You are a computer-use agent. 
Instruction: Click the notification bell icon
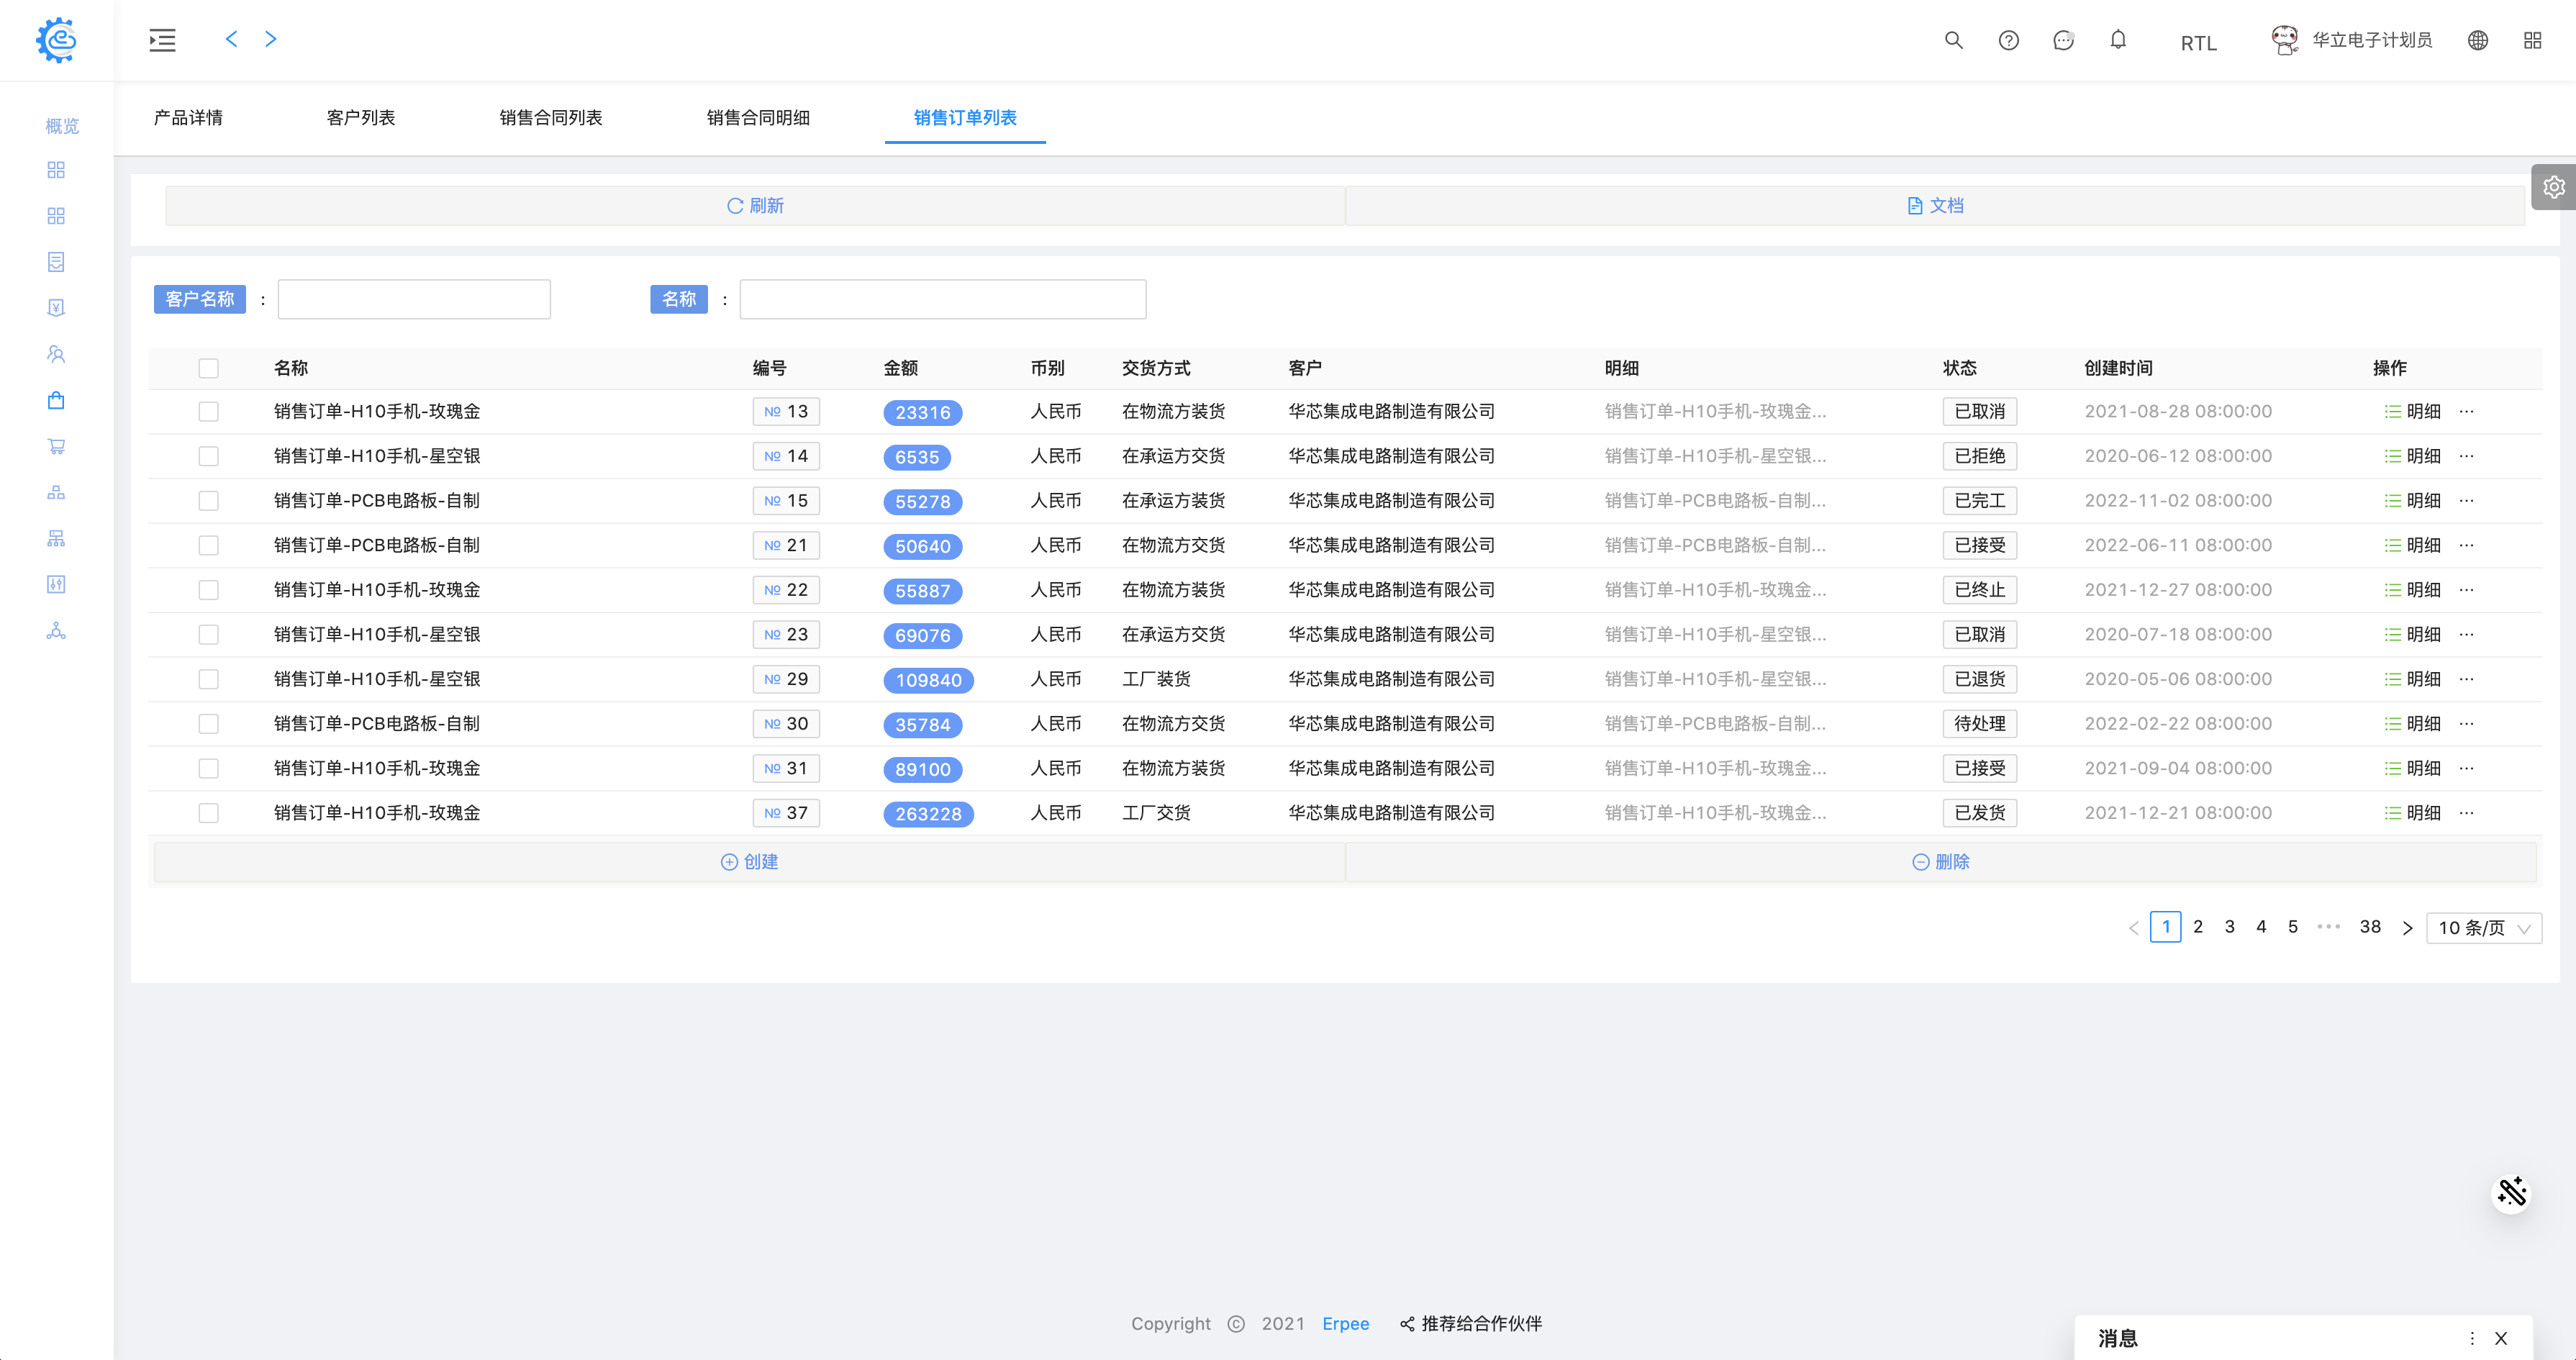(2118, 40)
